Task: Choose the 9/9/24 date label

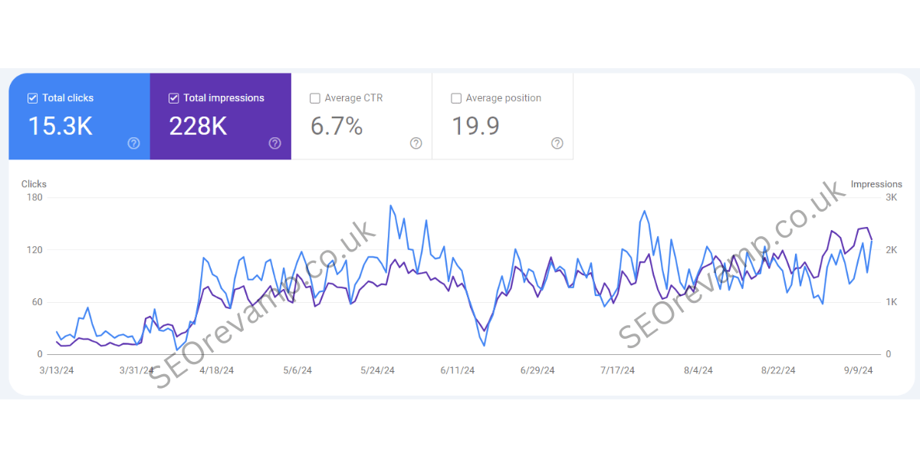Action: point(858,370)
